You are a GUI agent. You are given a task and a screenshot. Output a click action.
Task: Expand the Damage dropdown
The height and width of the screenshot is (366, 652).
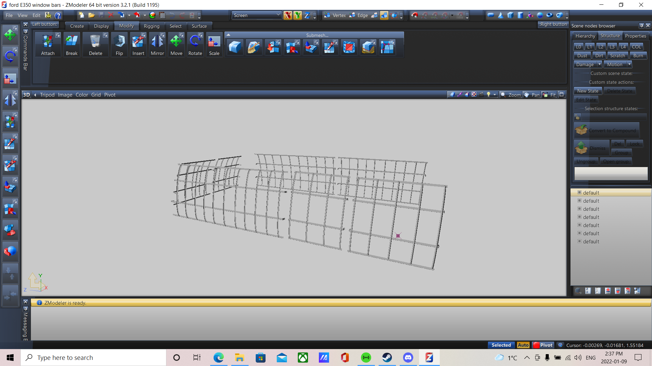pyautogui.click(x=600, y=64)
